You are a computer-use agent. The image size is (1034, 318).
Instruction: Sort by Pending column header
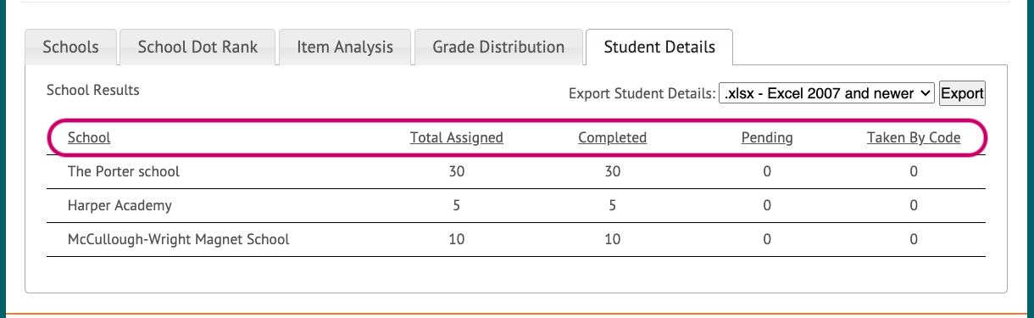point(767,137)
